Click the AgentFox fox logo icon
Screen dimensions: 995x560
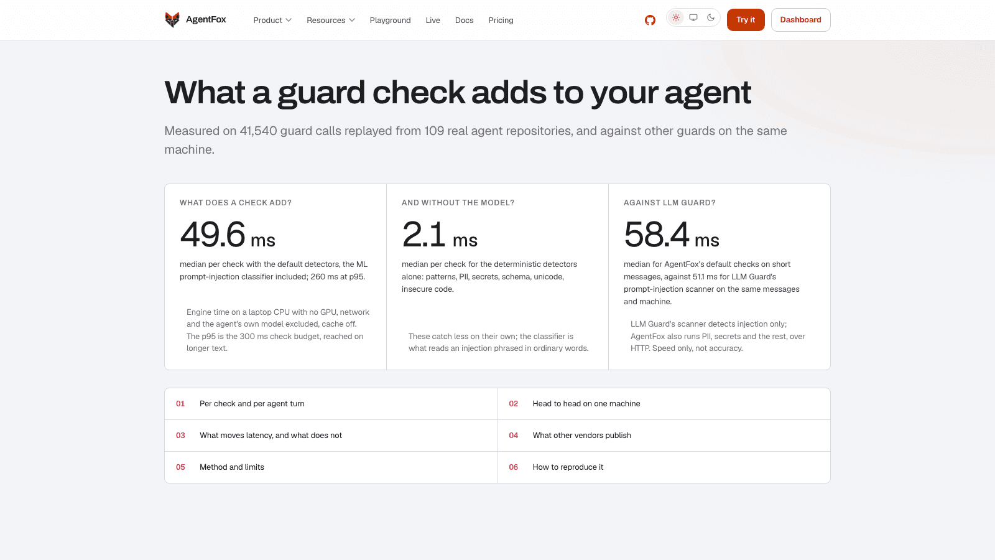172,20
